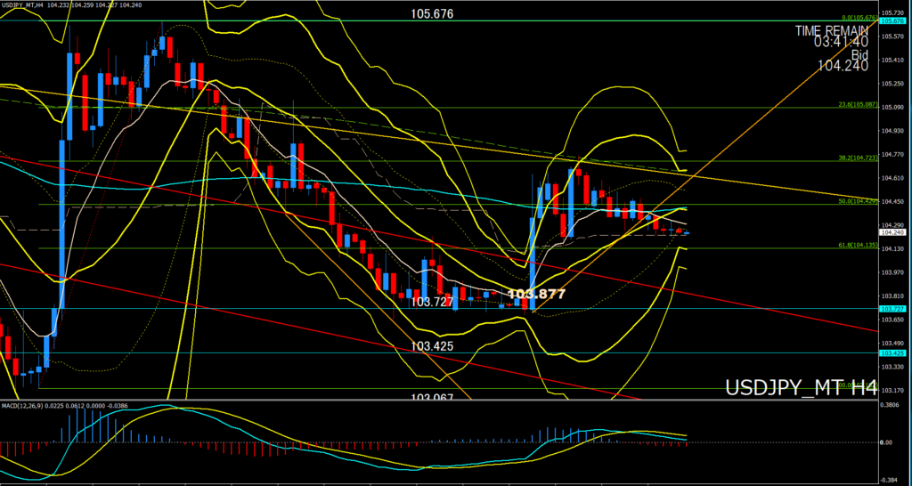Click 105.410 on the price axis
The height and width of the screenshot is (486, 912).
(x=892, y=60)
